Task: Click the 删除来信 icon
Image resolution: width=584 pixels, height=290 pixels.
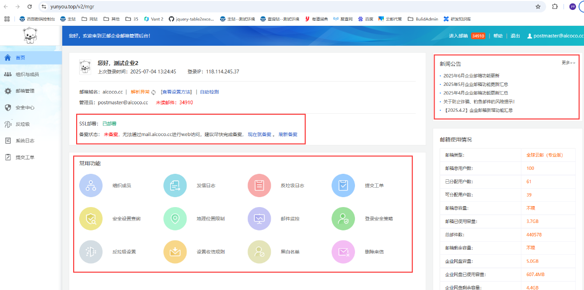Action: (343, 252)
